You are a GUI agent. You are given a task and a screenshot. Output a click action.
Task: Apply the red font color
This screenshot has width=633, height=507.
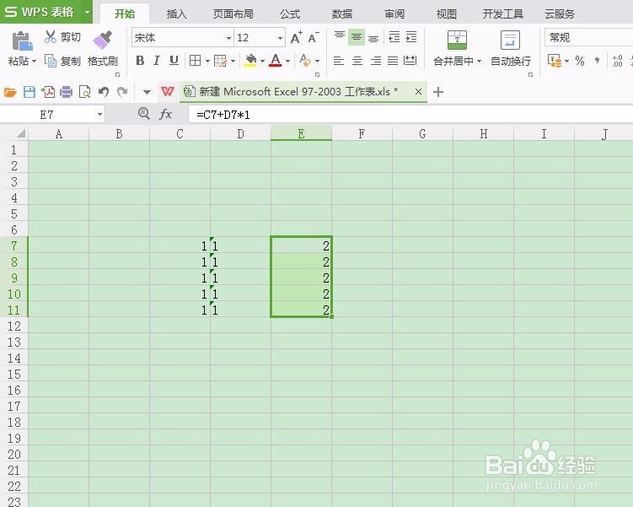pos(276,61)
